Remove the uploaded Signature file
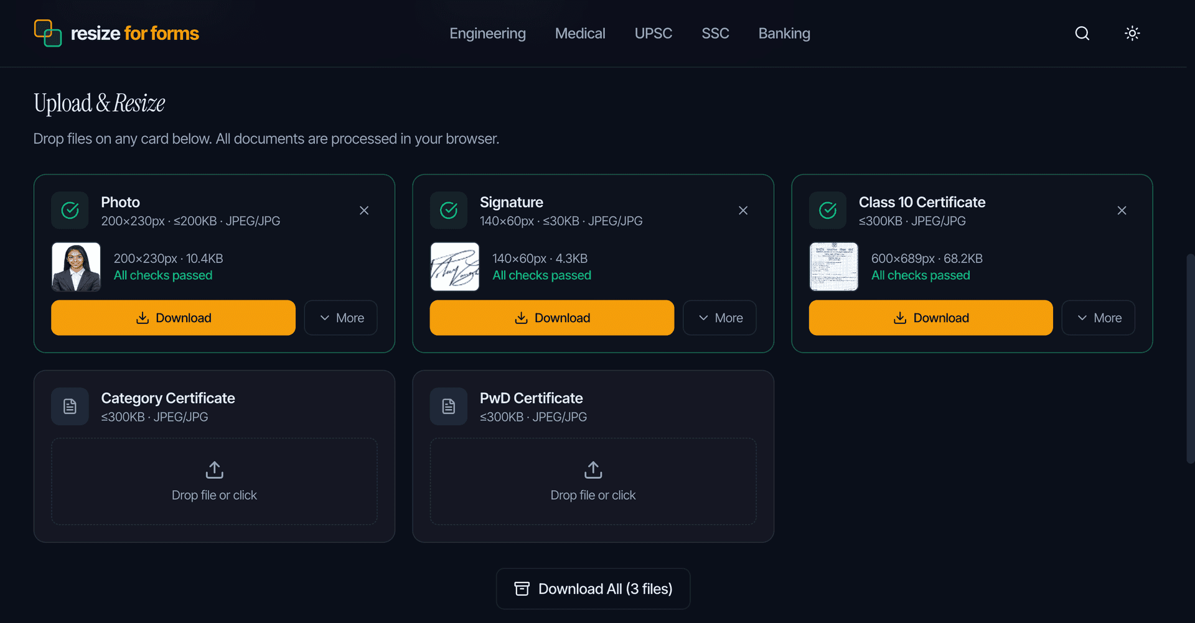Screen dimensions: 1195x623 pyautogui.click(x=743, y=211)
